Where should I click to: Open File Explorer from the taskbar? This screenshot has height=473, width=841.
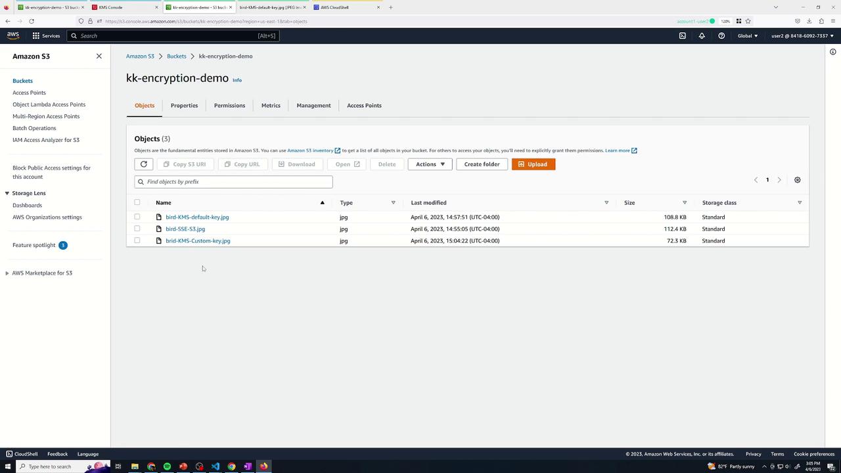point(135,466)
